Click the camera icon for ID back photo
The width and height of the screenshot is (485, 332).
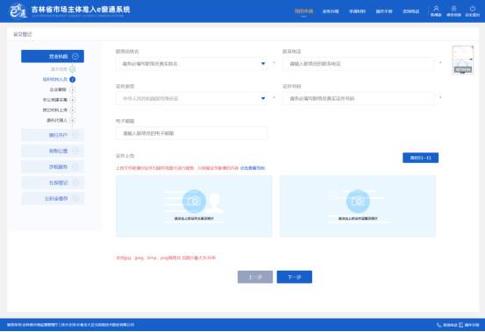[x=358, y=201]
